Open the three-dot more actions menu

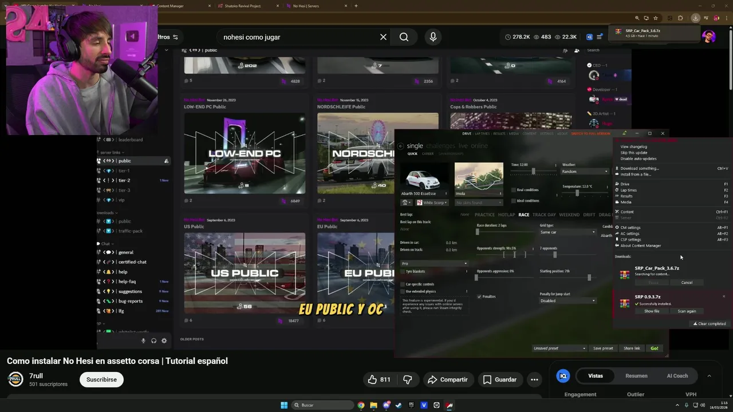click(534, 379)
